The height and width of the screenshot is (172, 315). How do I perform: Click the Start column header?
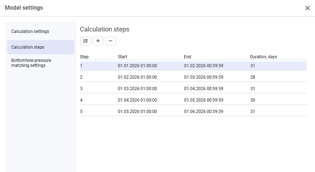[x=122, y=57]
